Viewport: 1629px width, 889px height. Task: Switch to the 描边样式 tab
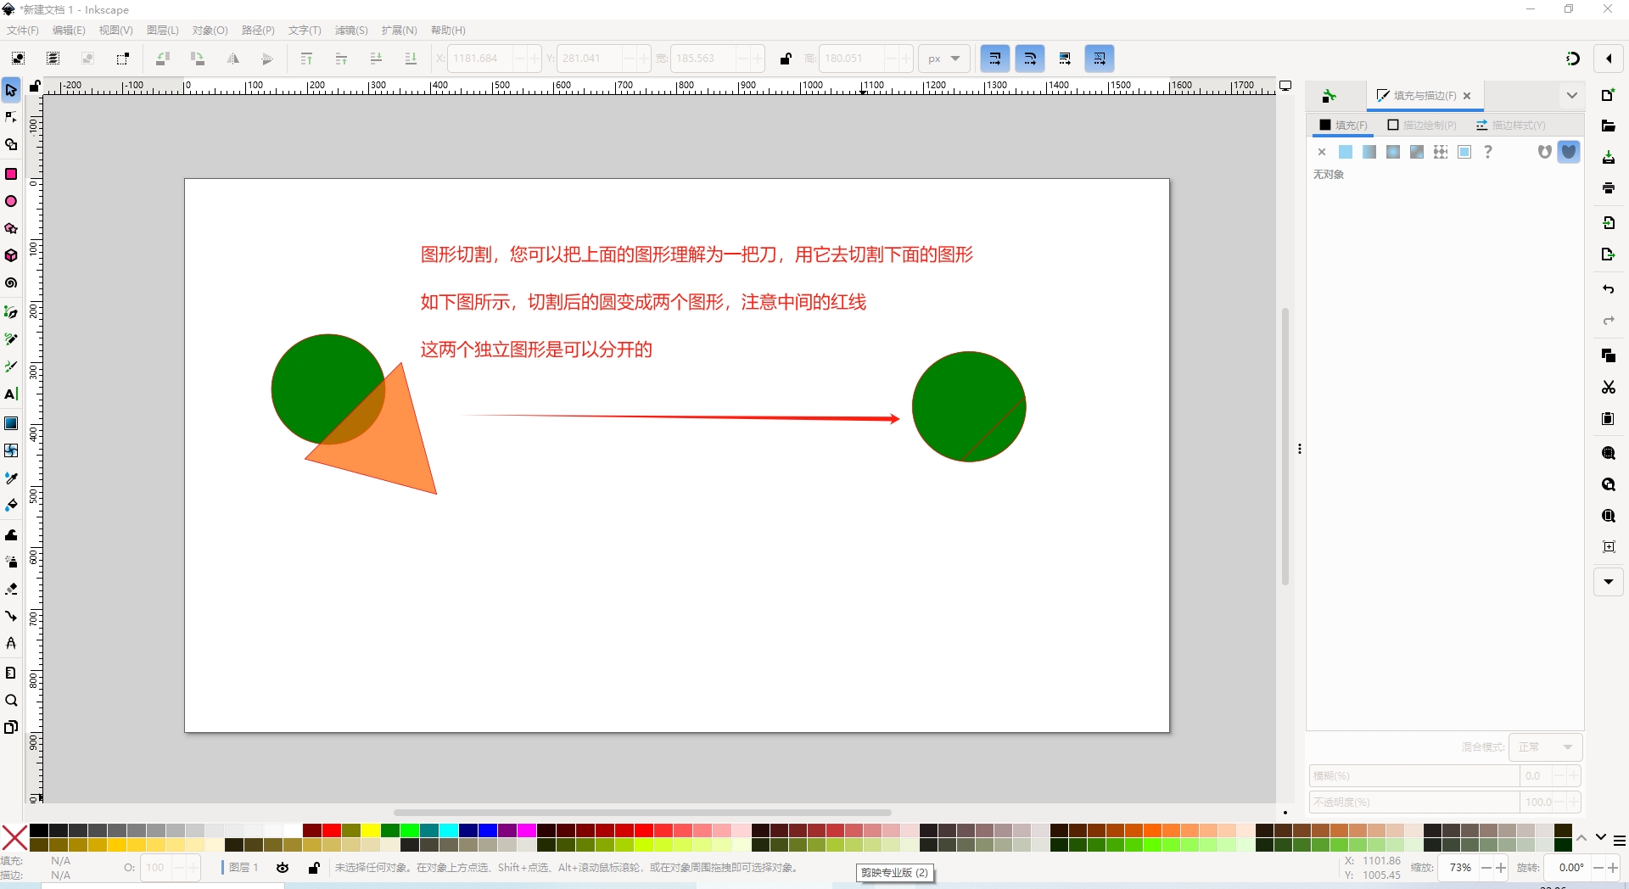click(1511, 126)
